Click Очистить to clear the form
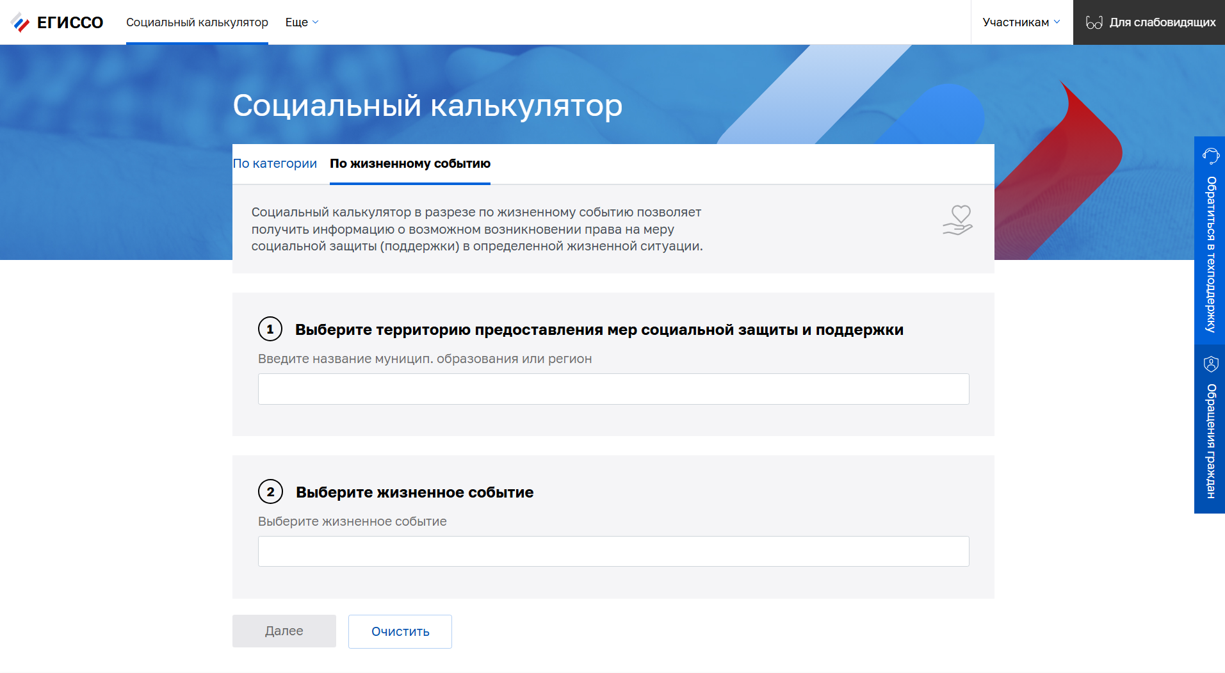The height and width of the screenshot is (673, 1225). tap(400, 631)
